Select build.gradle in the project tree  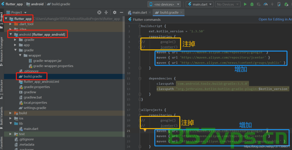click(33, 76)
